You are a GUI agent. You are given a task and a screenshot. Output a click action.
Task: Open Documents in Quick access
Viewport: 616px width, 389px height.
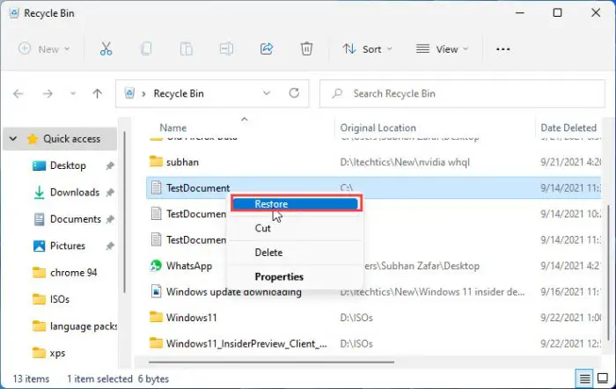pyautogui.click(x=76, y=219)
